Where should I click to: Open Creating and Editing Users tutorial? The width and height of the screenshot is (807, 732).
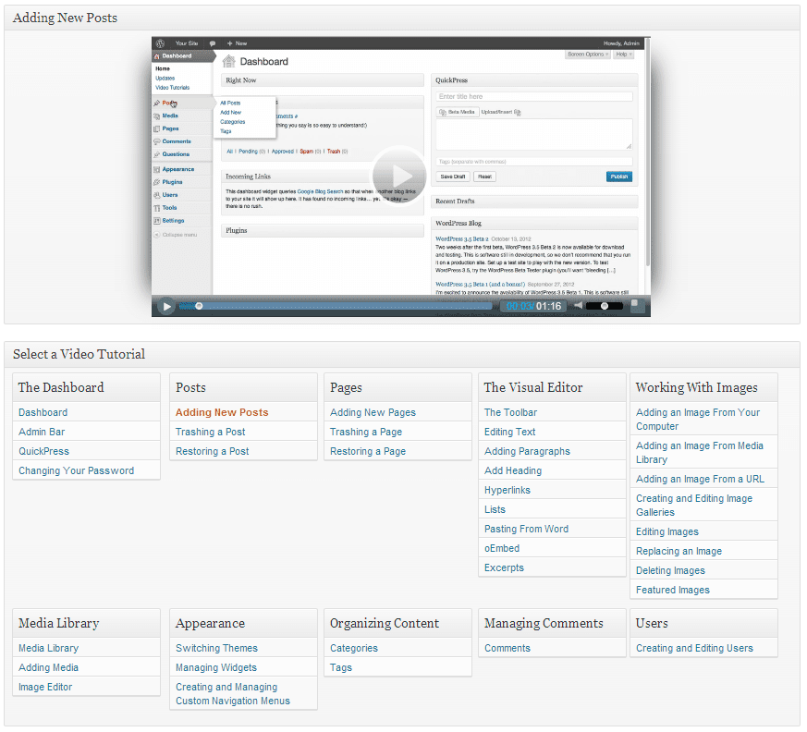click(694, 649)
